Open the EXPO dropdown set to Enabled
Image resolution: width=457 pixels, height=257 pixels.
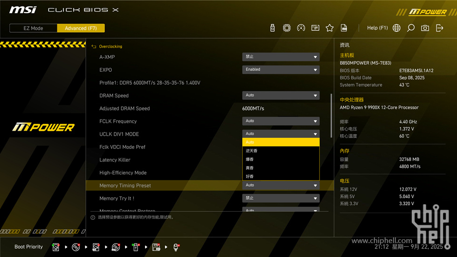tap(281, 69)
